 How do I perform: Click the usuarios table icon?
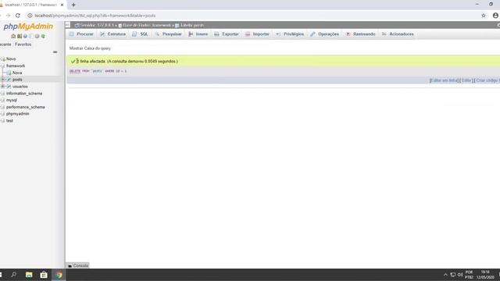pos(9,87)
